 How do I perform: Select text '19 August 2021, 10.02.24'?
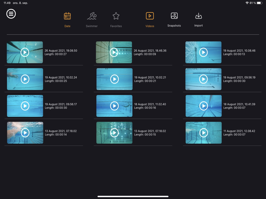pos(61,77)
